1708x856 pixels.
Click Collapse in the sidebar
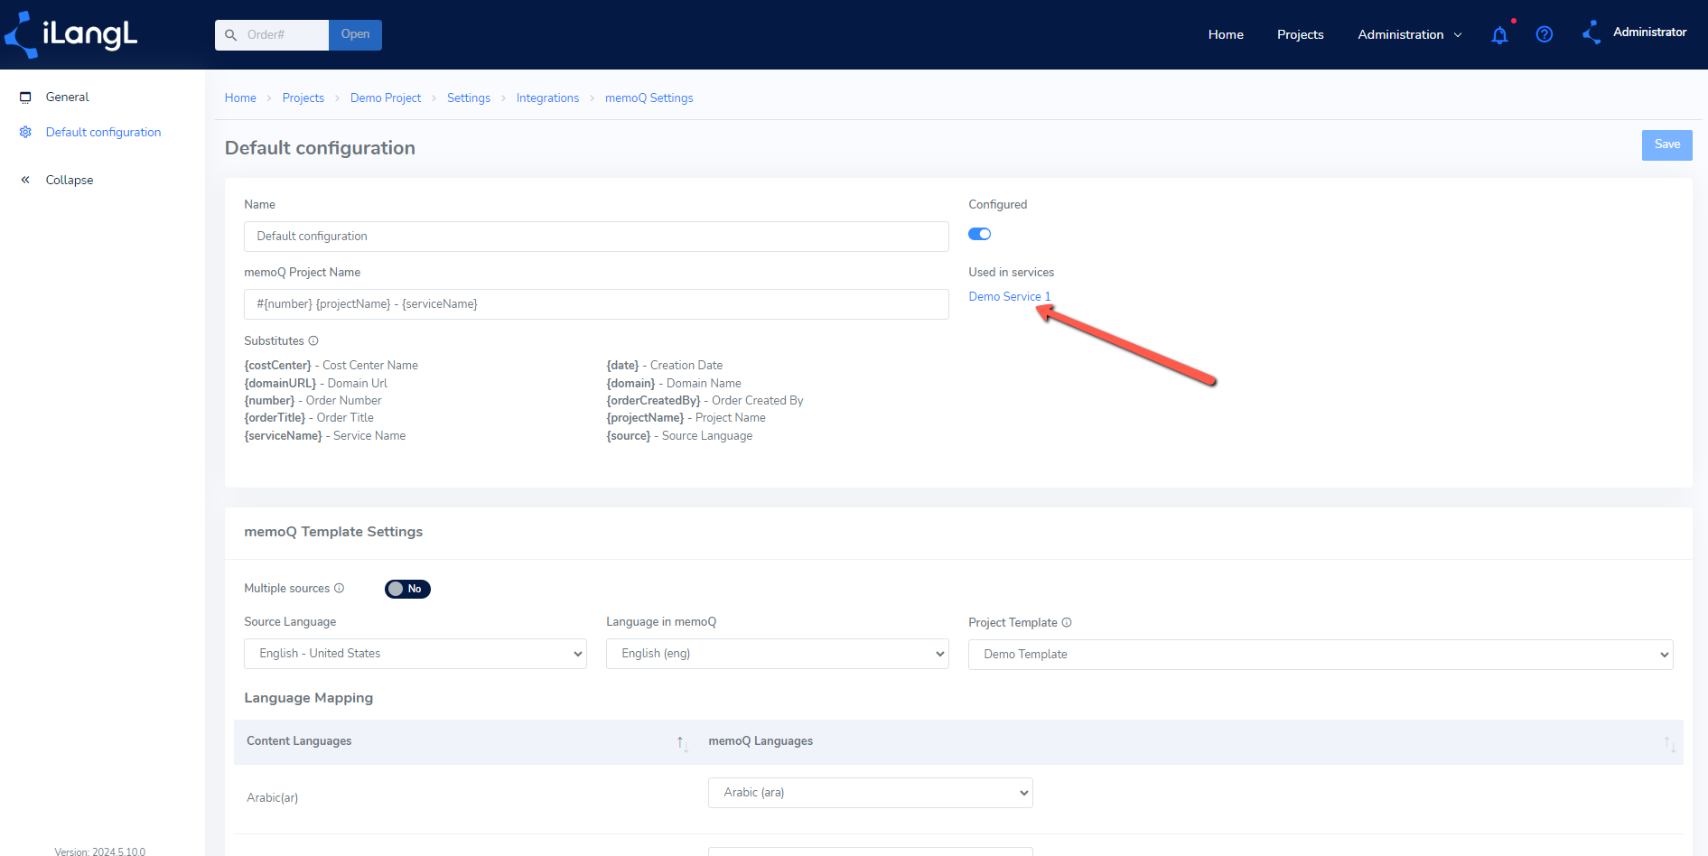pos(70,180)
